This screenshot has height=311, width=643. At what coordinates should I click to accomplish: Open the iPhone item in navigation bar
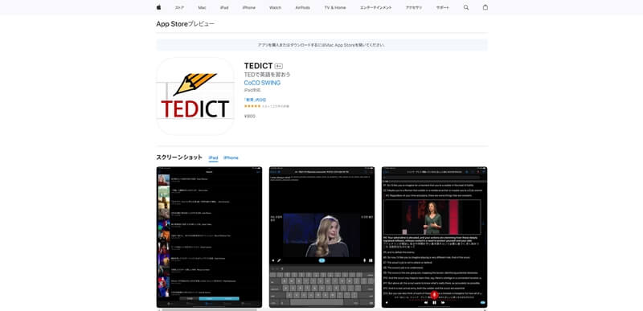pos(249,8)
